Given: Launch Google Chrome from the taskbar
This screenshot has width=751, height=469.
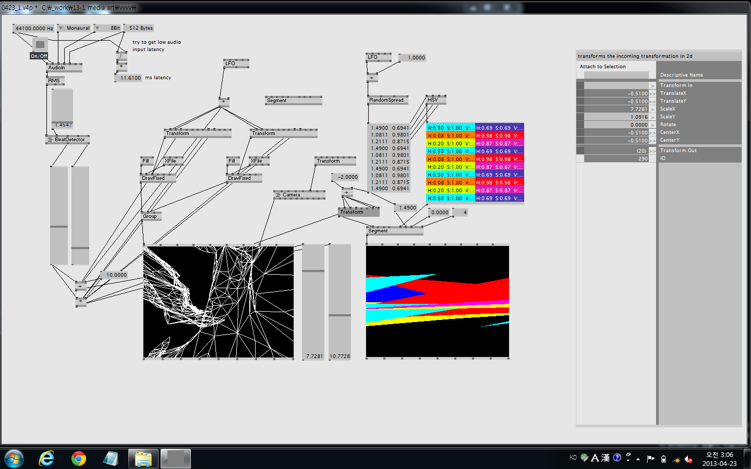Looking at the screenshot, I should (79, 459).
